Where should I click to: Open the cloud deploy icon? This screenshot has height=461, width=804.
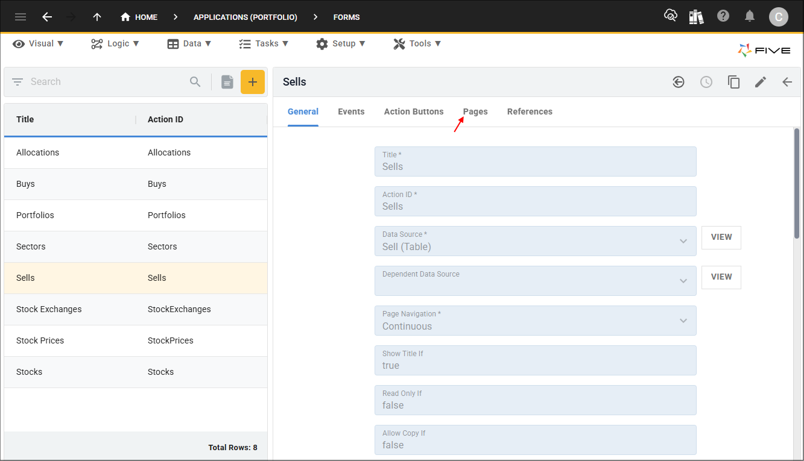click(x=671, y=16)
